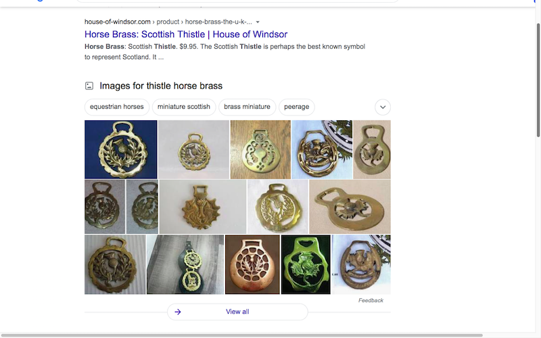Filter images by peerage chip

point(296,107)
